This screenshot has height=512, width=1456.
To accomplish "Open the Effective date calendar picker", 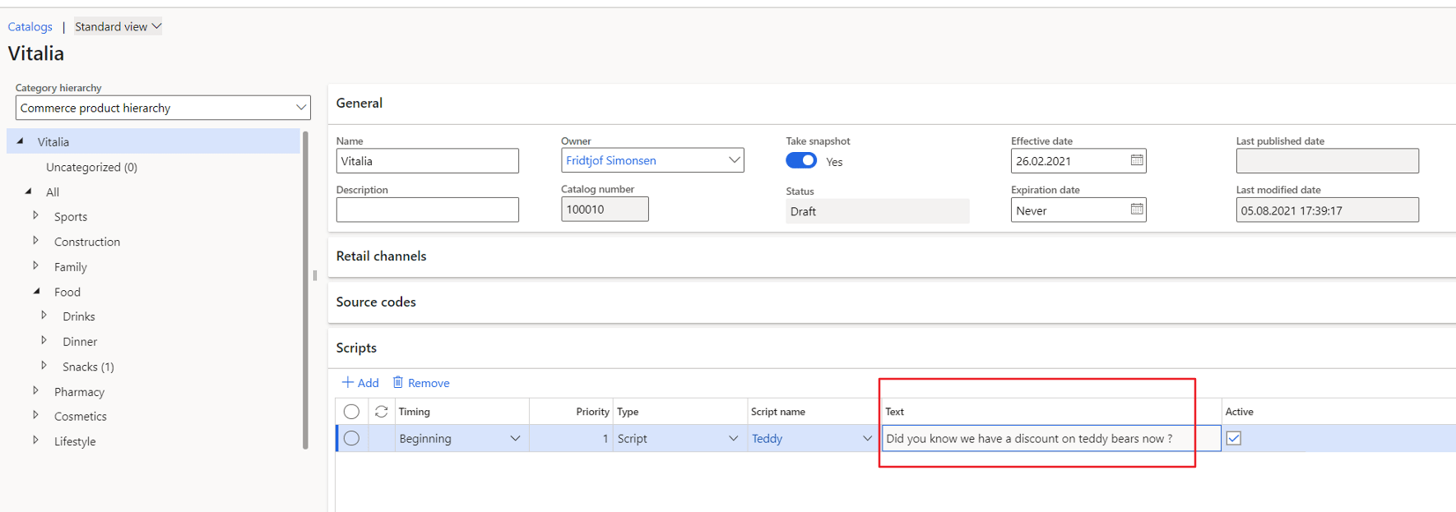I will pyautogui.click(x=1136, y=160).
